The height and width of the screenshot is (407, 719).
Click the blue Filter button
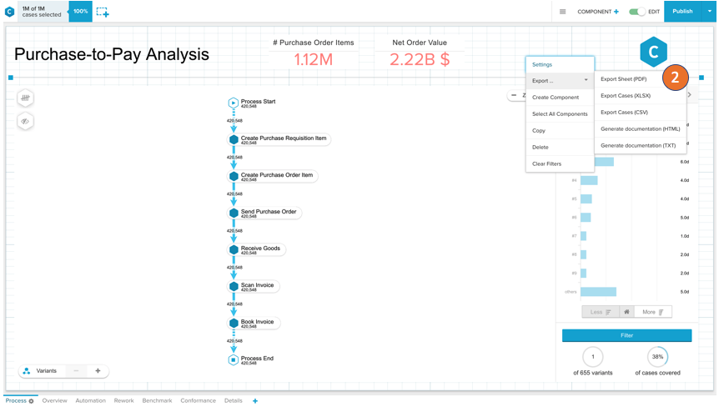[x=626, y=335]
